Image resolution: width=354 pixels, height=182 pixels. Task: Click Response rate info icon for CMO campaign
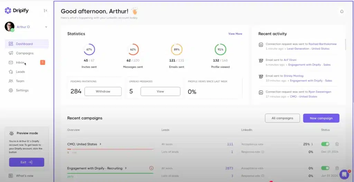tap(263, 152)
